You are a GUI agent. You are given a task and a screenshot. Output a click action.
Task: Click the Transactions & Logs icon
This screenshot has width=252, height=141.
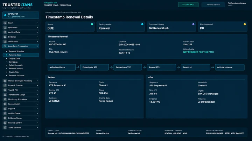coord(5,95)
